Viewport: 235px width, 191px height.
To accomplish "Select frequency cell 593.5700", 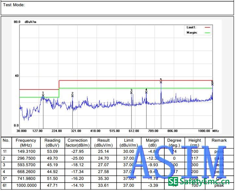I will click(x=26, y=165).
